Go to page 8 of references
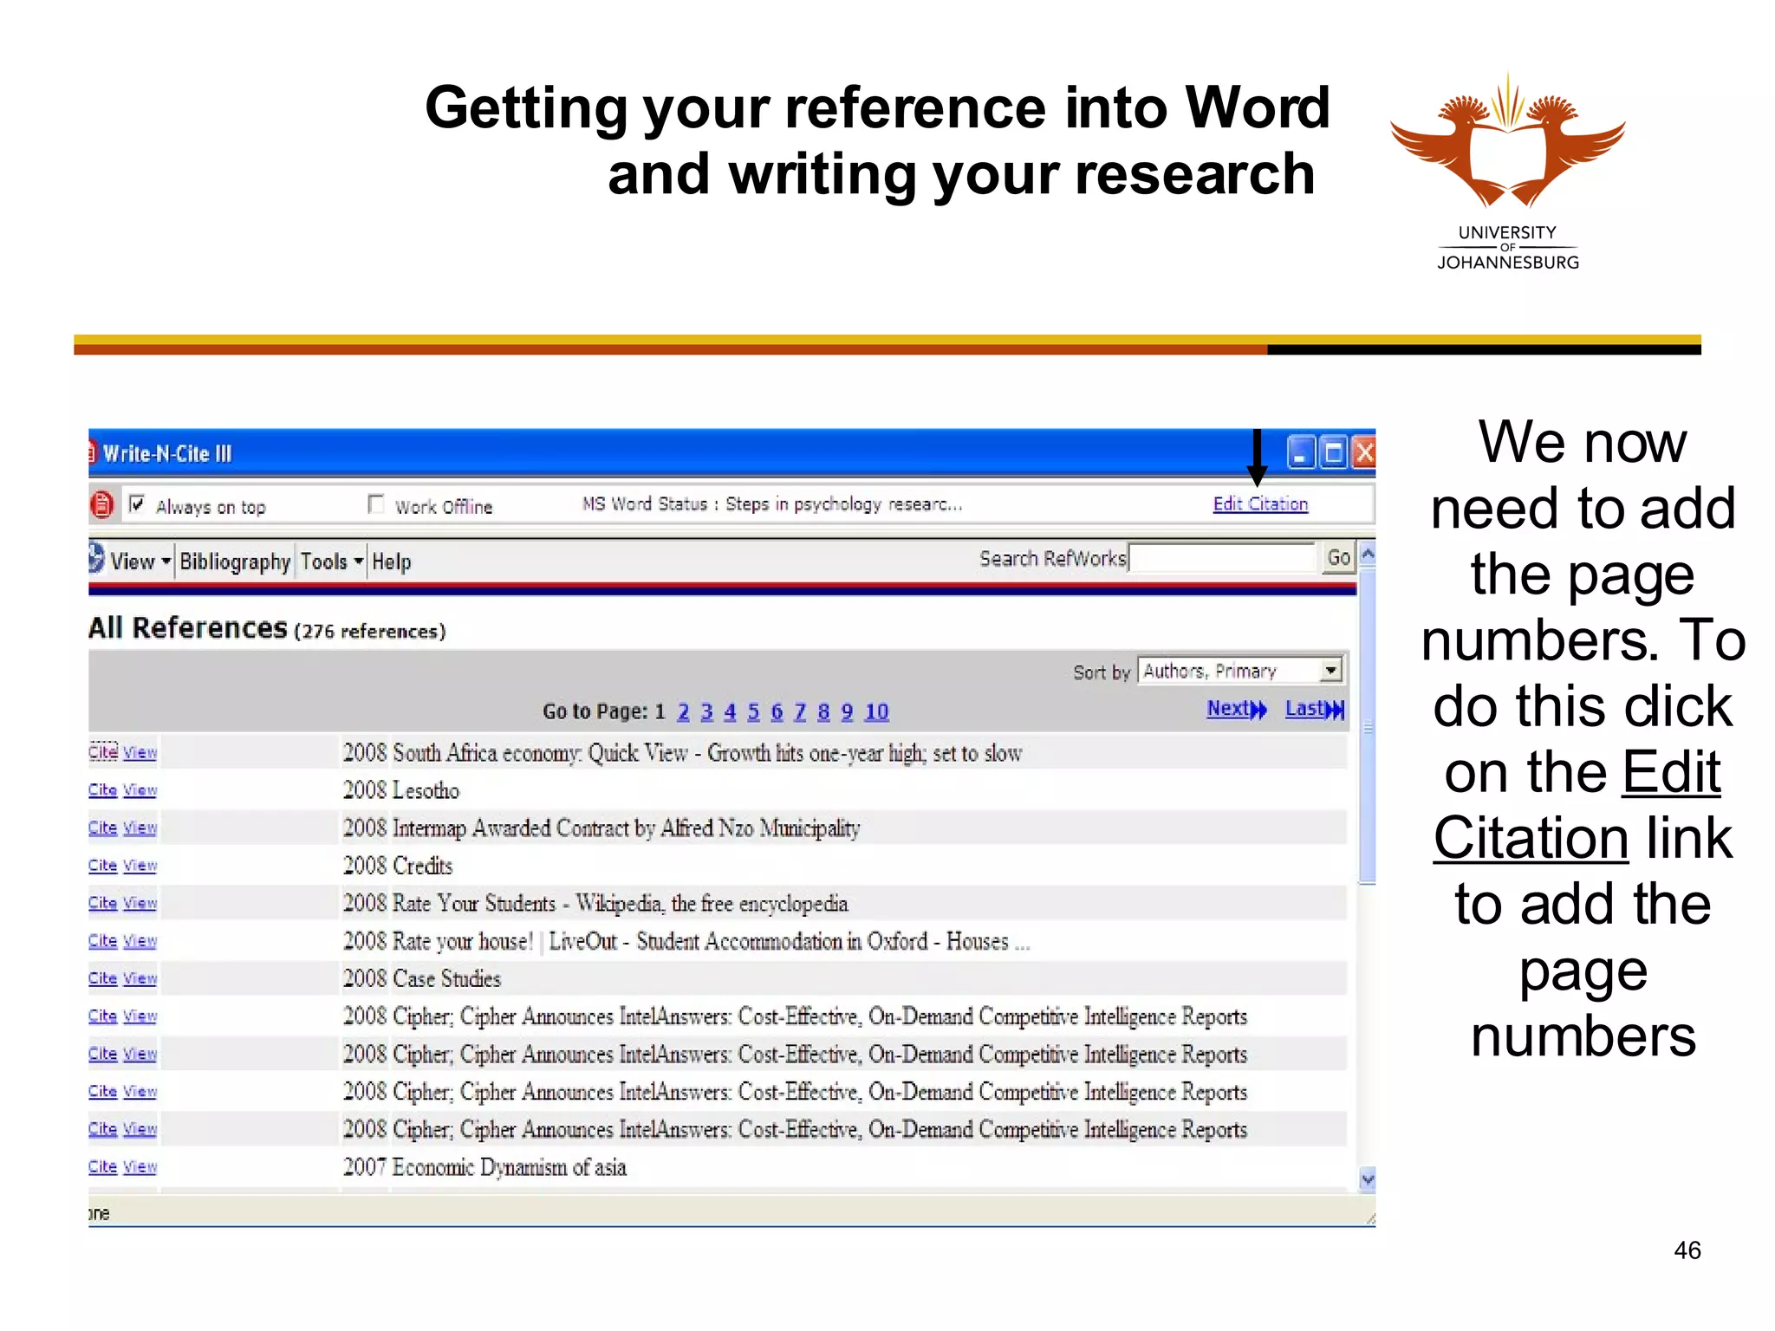Image resolution: width=1775 pixels, height=1331 pixels. click(x=824, y=712)
